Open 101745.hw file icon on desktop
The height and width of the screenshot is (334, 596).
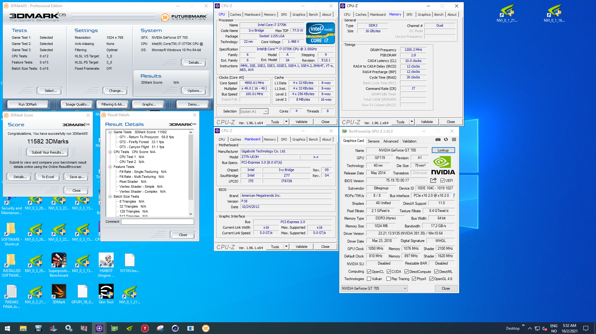pyautogui.click(x=130, y=263)
